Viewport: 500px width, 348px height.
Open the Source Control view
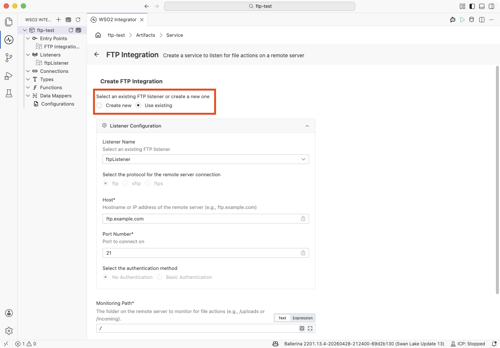[x=9, y=58]
